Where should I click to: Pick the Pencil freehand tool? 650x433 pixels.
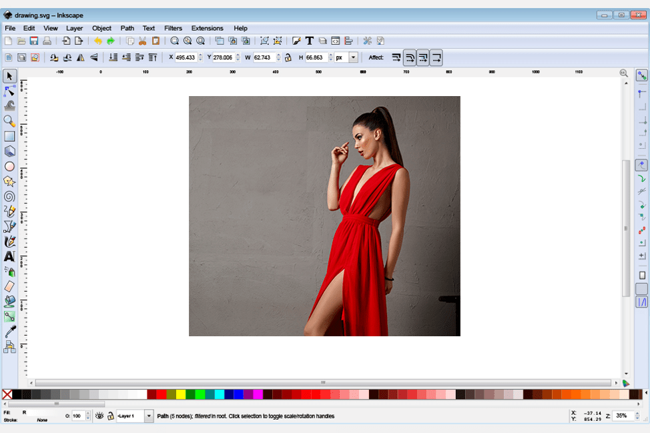coord(9,211)
